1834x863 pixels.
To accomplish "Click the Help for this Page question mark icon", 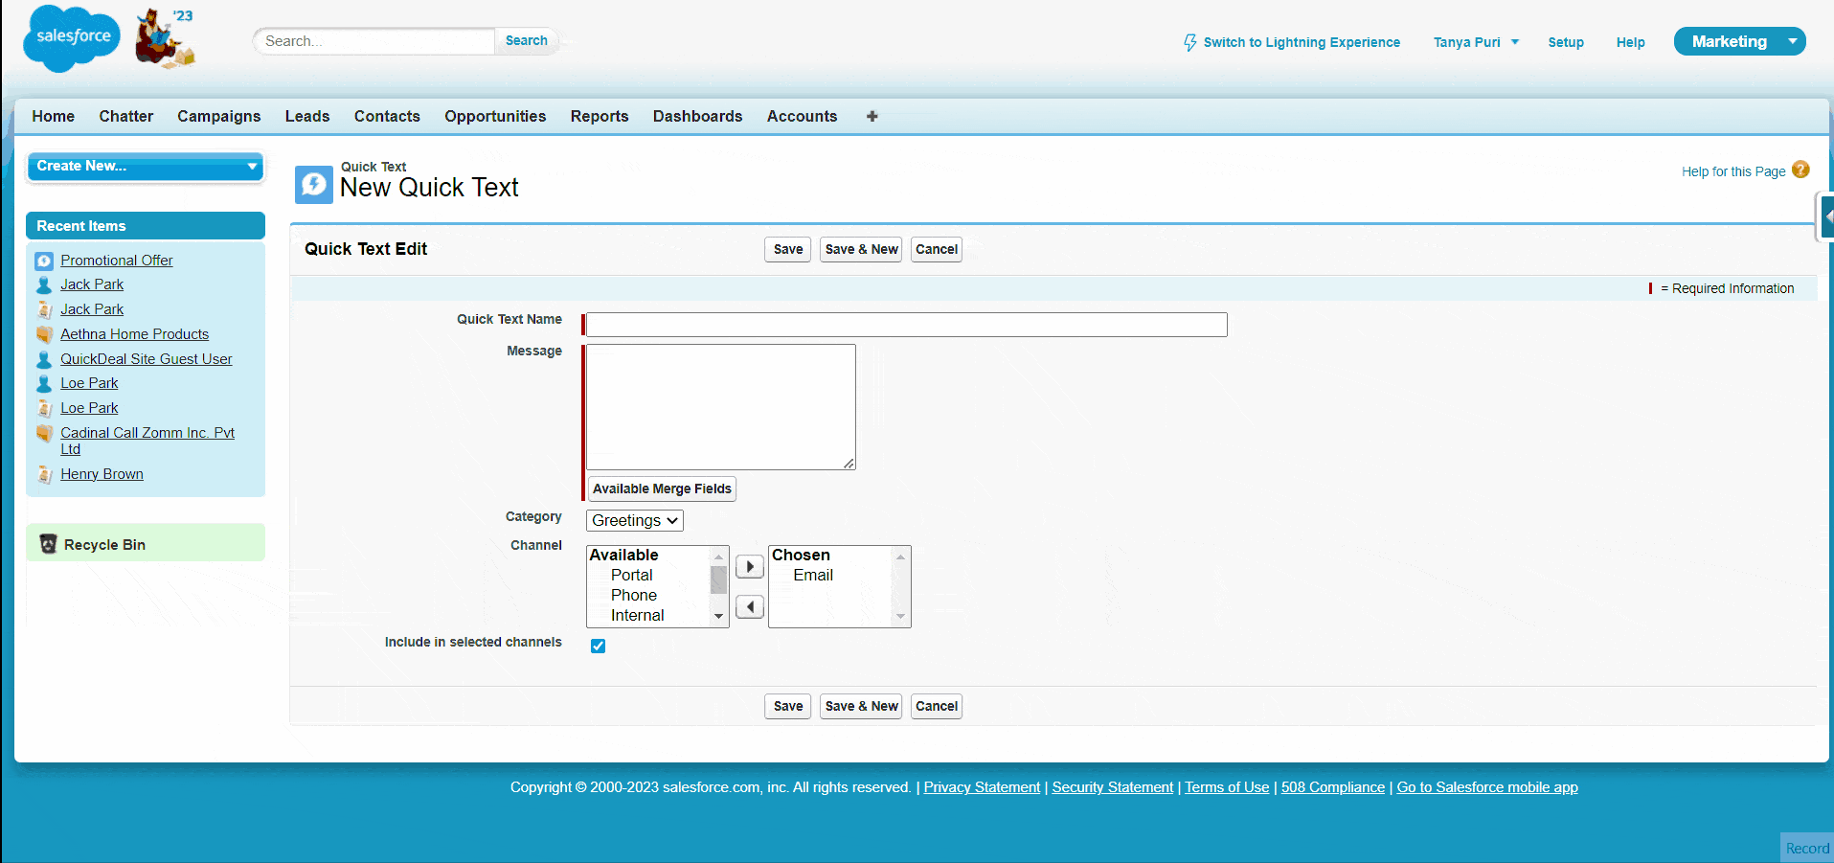I will [1801, 170].
